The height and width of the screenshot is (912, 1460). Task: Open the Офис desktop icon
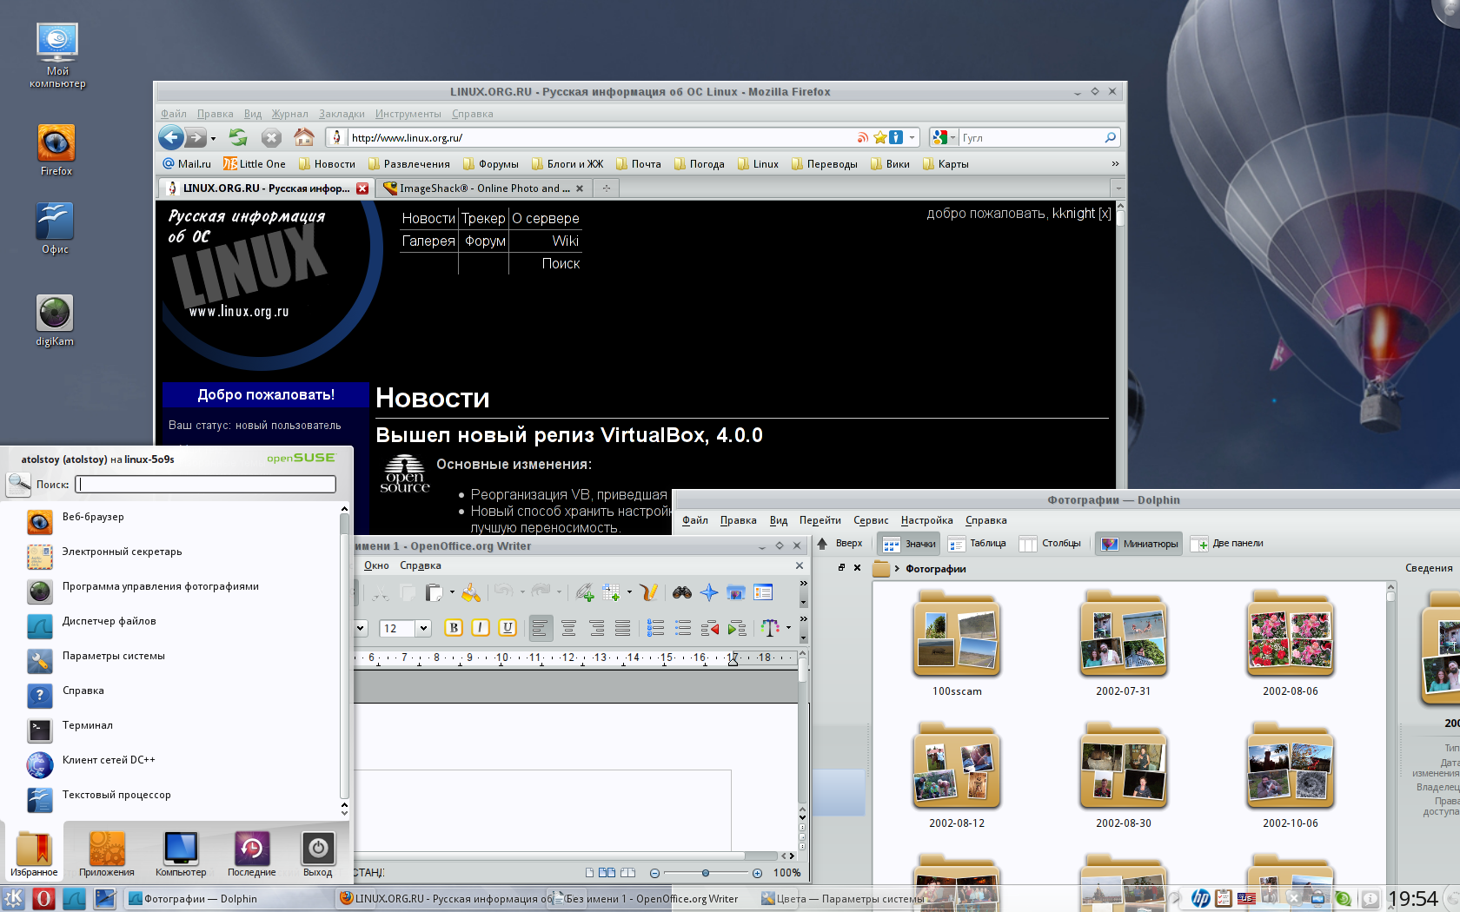pyautogui.click(x=55, y=228)
